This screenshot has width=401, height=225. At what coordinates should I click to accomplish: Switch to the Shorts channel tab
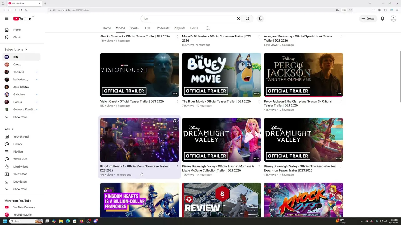134,28
